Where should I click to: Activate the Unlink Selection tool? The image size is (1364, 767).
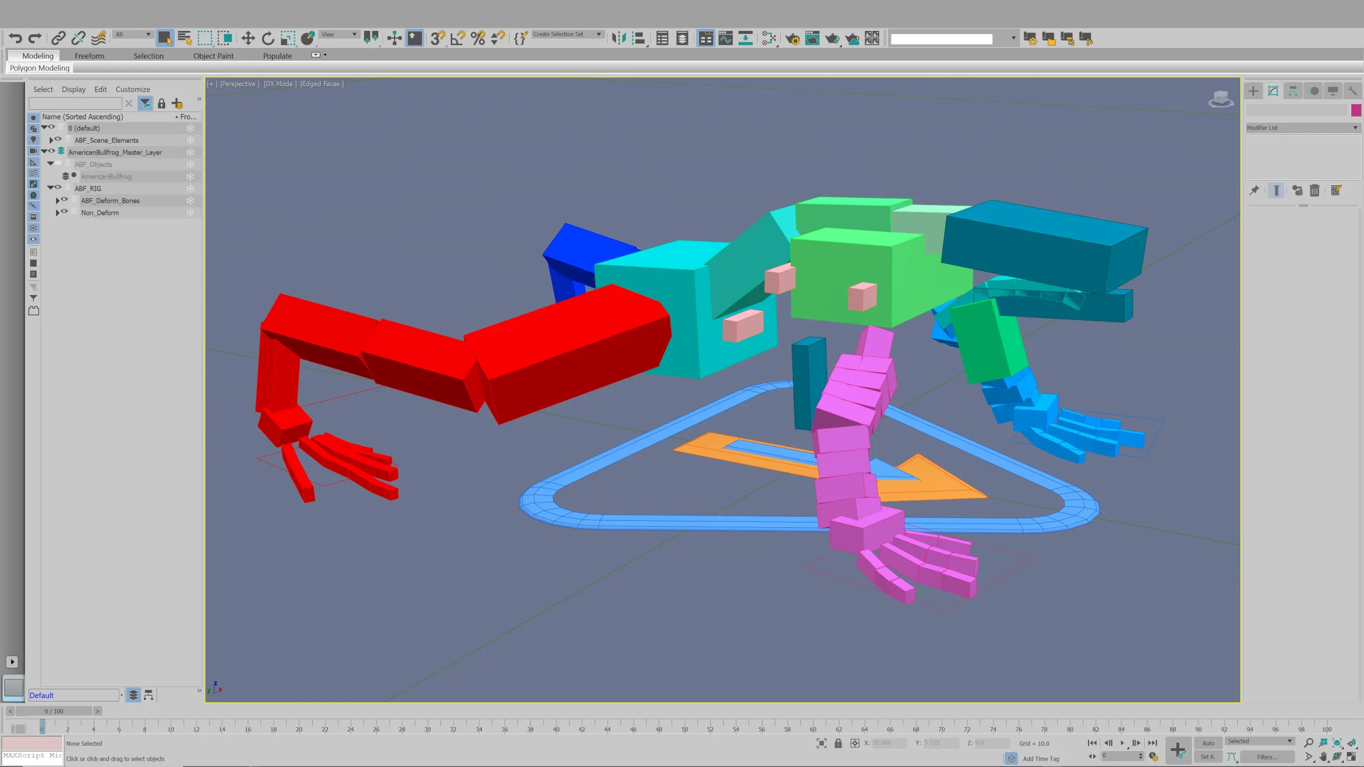pyautogui.click(x=78, y=38)
